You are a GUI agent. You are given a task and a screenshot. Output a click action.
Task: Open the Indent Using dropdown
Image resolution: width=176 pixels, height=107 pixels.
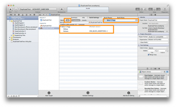click(158, 48)
